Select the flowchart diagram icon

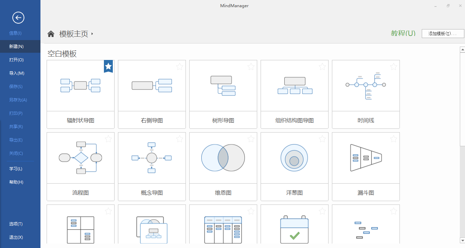(x=81, y=158)
